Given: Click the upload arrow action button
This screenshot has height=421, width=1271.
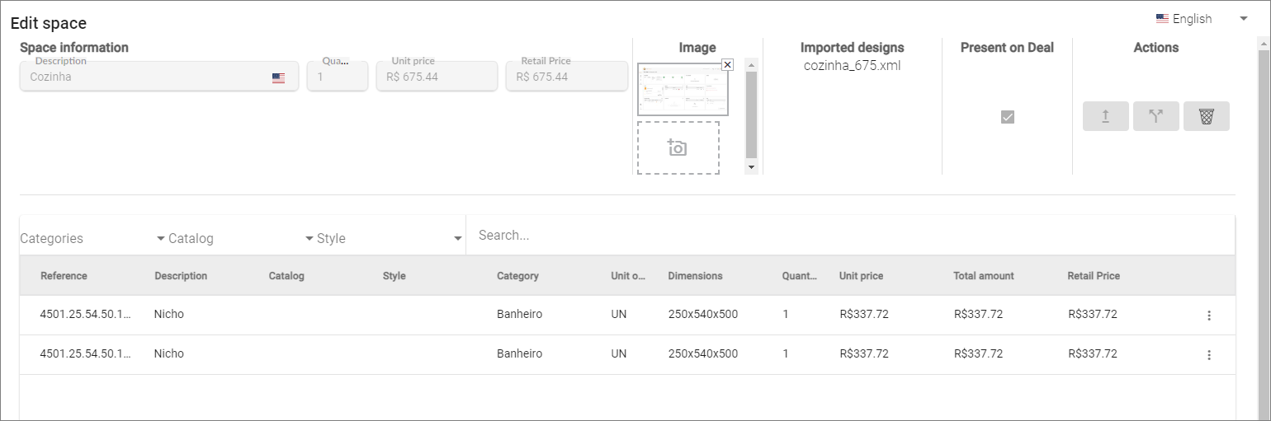Looking at the screenshot, I should 1106,116.
